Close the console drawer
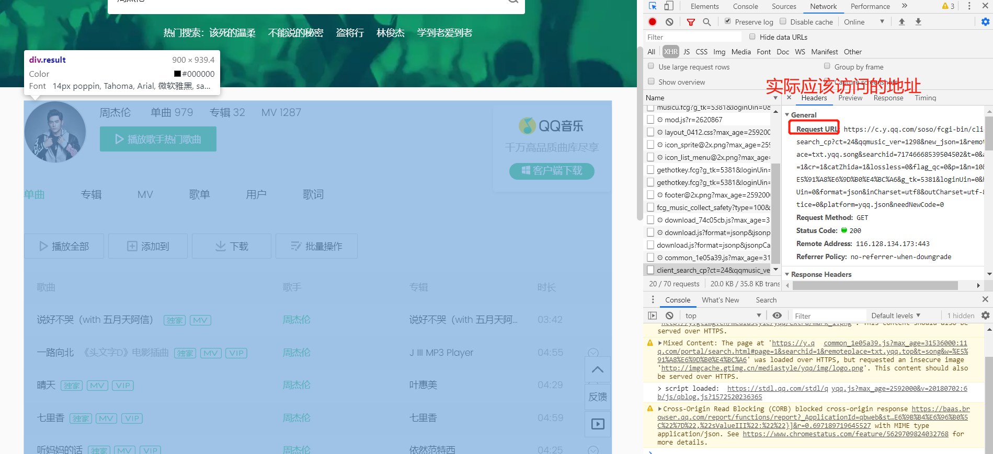Image resolution: width=993 pixels, height=454 pixels. (985, 299)
